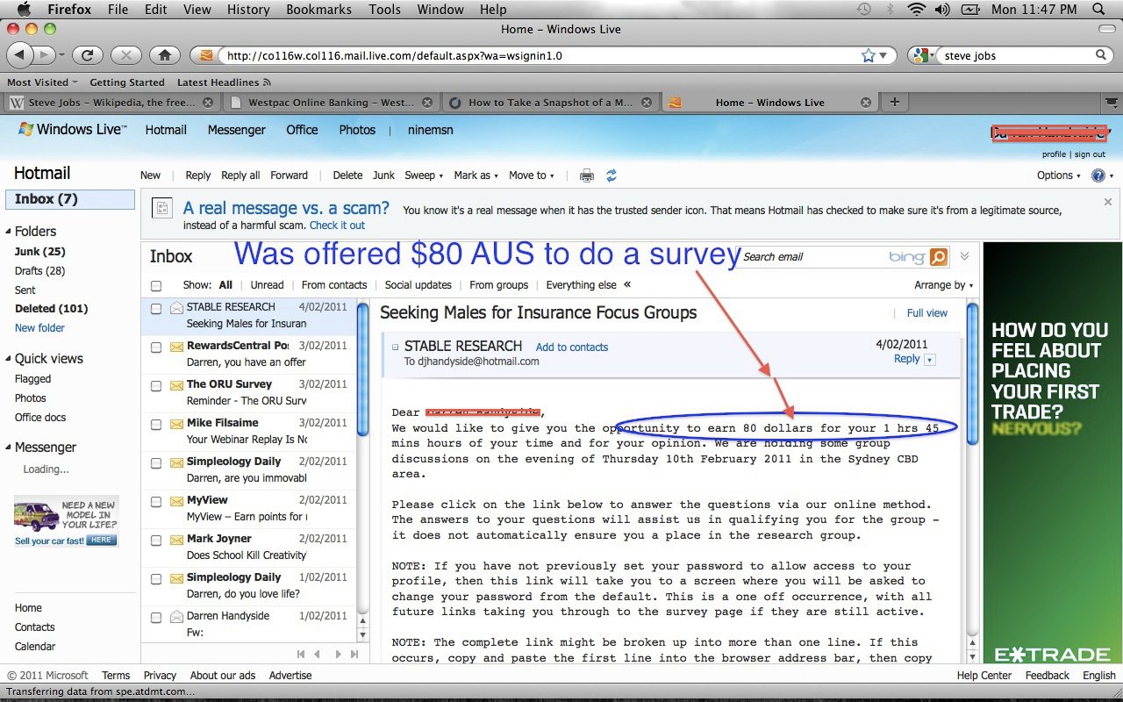
Task: Reload the page with the refresh button
Action: (87, 55)
